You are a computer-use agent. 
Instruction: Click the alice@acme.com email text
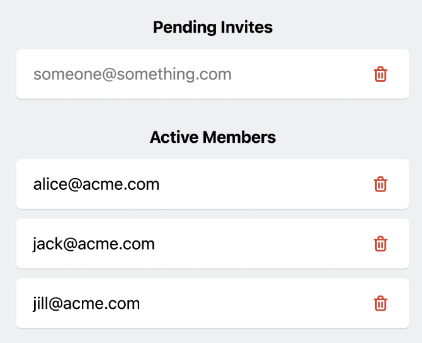tap(96, 184)
